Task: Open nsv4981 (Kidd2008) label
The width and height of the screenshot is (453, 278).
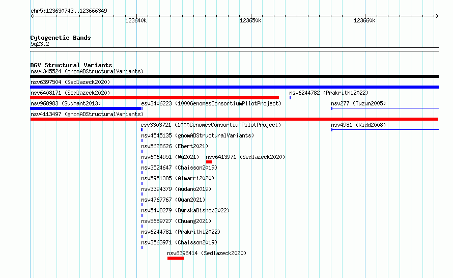Action: (358, 125)
